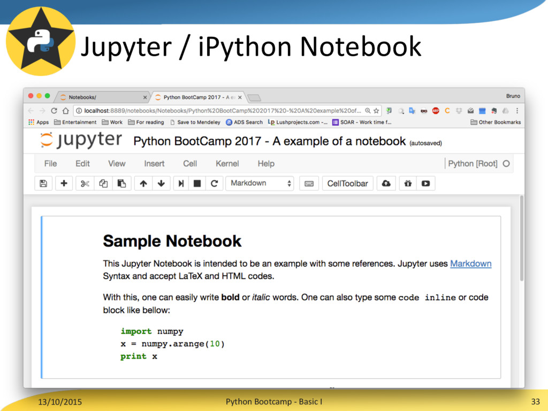This screenshot has width=548, height=411.
Task: Click the video play slideshow icon
Action: [x=425, y=184]
